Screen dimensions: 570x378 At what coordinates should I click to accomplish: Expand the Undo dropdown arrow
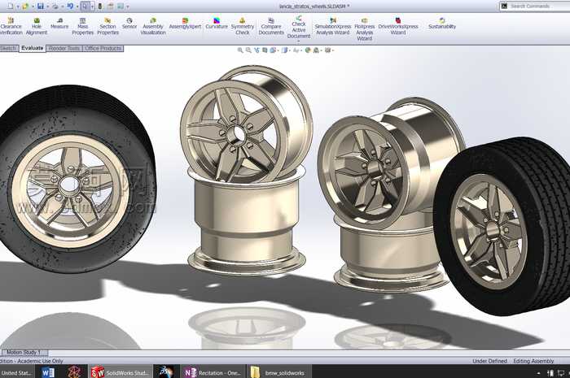[x=77, y=7]
